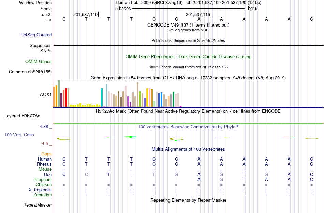Click Publications: Sequences in Scientific Articles title

[x=188, y=40]
